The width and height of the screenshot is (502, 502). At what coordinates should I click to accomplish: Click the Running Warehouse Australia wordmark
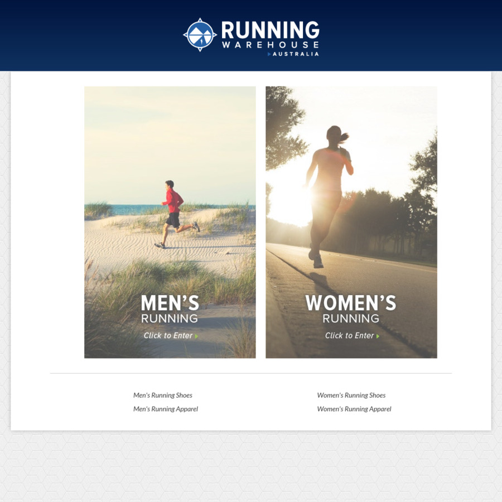[x=270, y=38]
